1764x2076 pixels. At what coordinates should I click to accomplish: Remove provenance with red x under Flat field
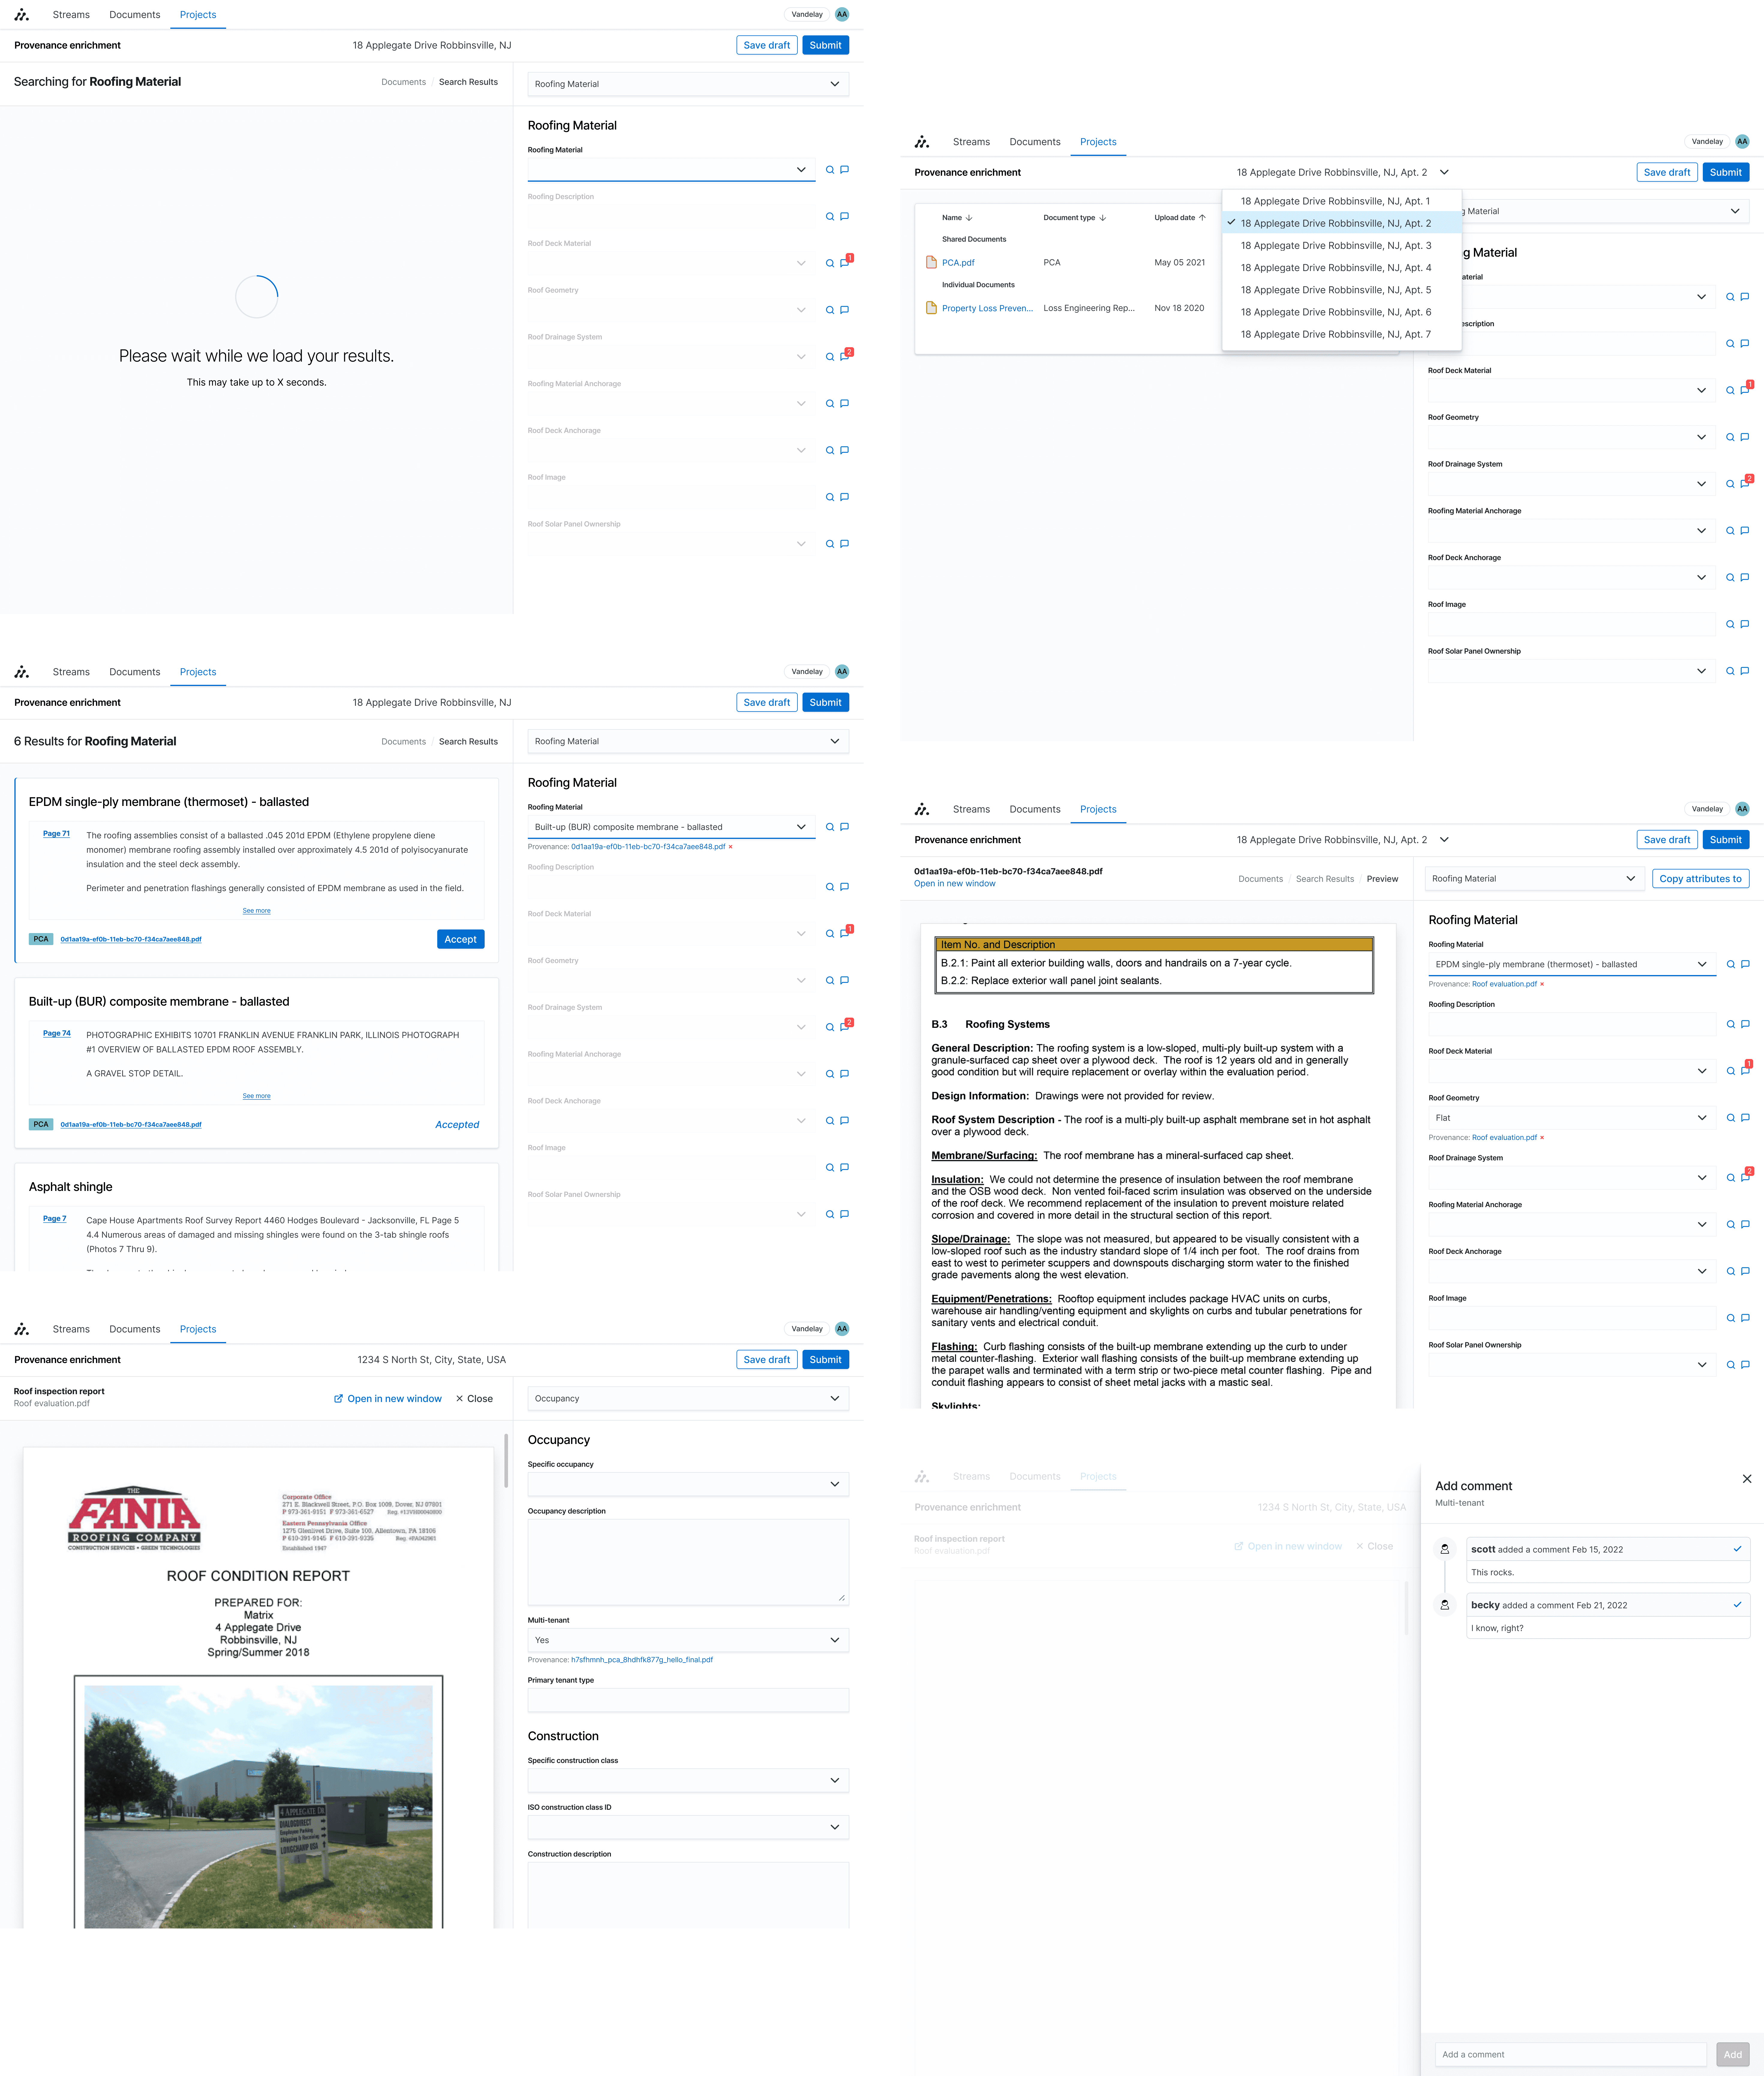[1542, 1138]
